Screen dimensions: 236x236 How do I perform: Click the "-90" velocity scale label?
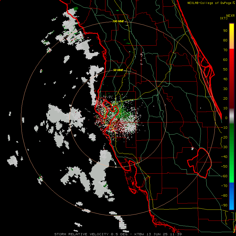pos(224,205)
